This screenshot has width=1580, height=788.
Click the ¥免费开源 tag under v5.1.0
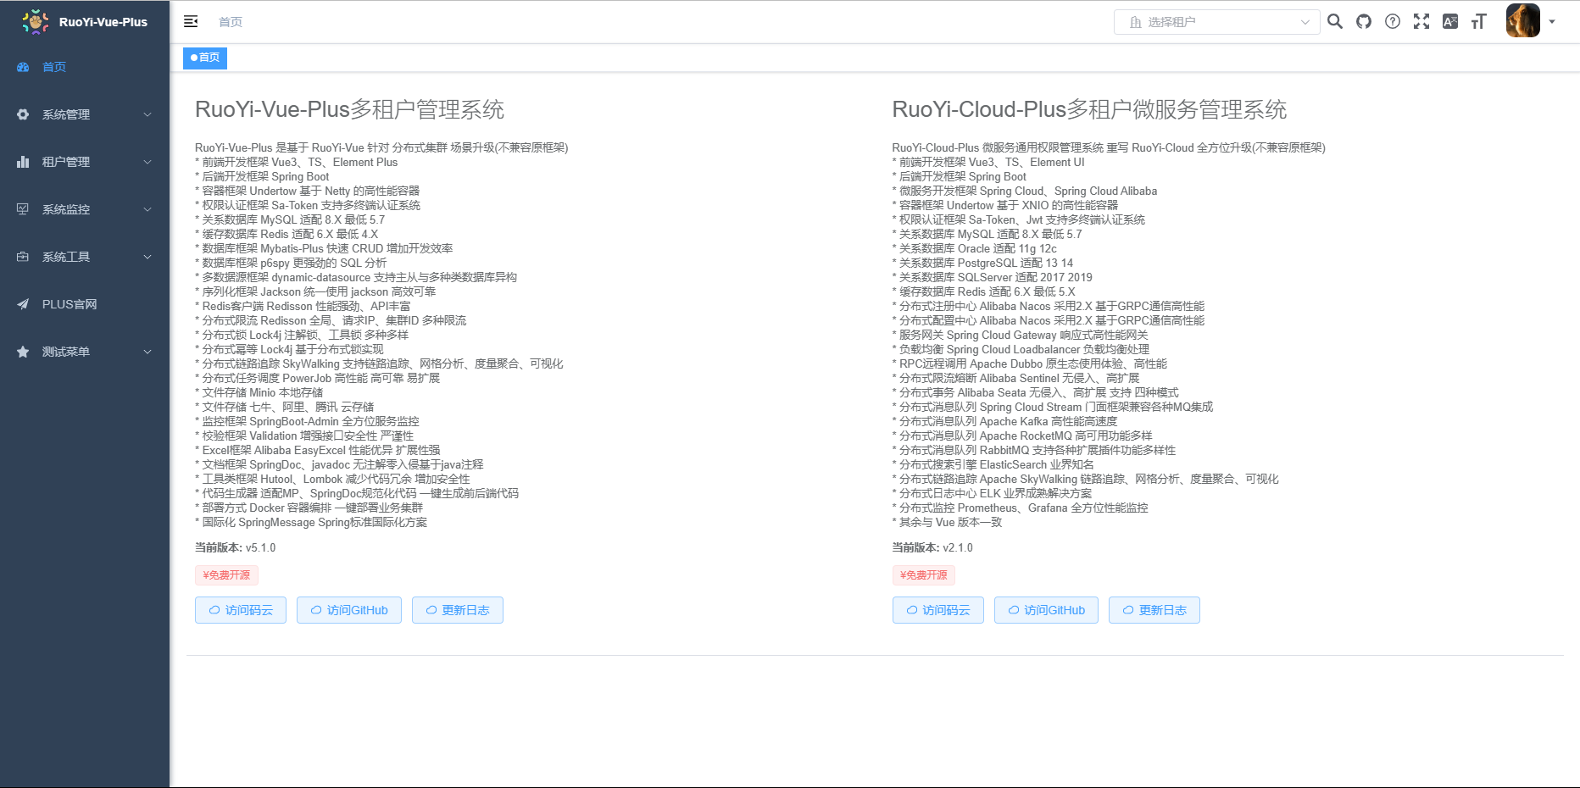[226, 575]
